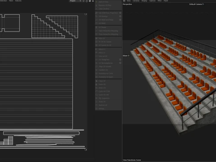Viewport: 216px width, 162px height.
Task: Mirror the UVs along U
Action: pyautogui.click(x=108, y=49)
